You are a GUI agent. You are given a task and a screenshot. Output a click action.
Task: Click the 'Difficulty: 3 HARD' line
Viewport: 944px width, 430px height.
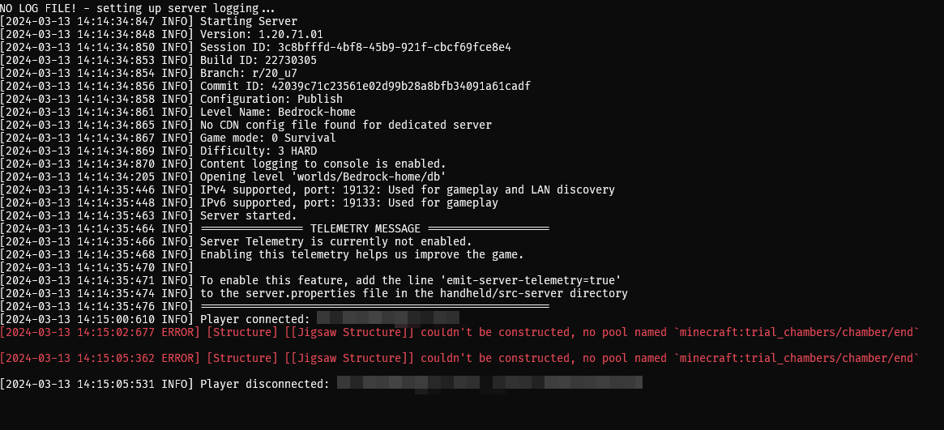258,151
